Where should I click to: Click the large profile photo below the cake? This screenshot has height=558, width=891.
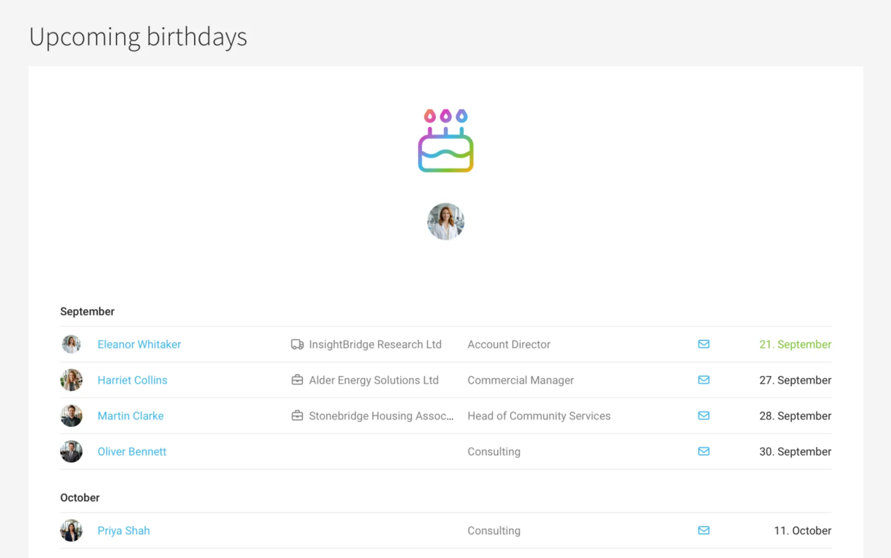pos(445,221)
